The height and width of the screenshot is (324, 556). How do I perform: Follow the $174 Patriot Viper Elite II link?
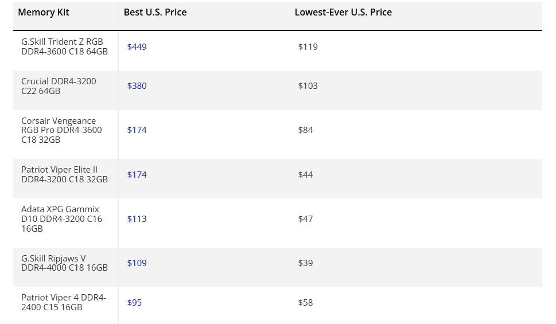click(137, 175)
